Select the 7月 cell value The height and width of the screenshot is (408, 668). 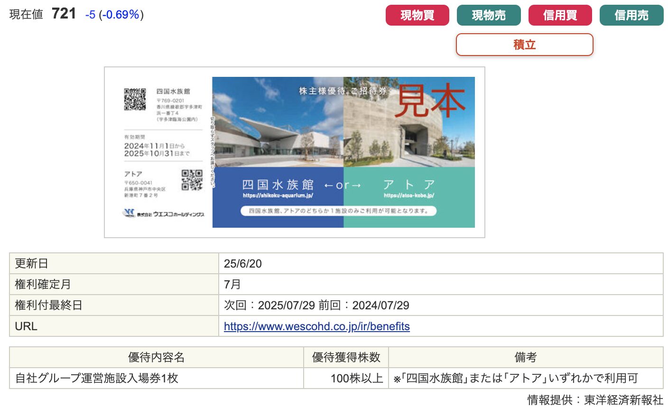tap(441, 284)
